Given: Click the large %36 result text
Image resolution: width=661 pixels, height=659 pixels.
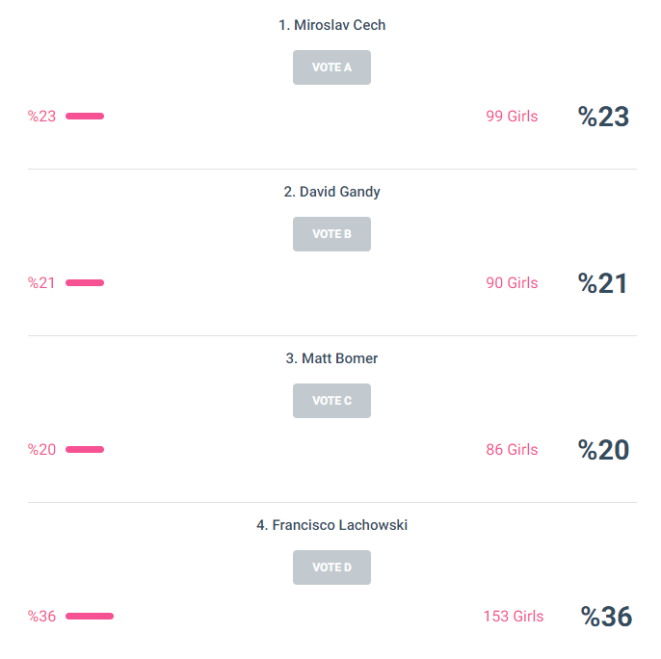Looking at the screenshot, I should [606, 617].
